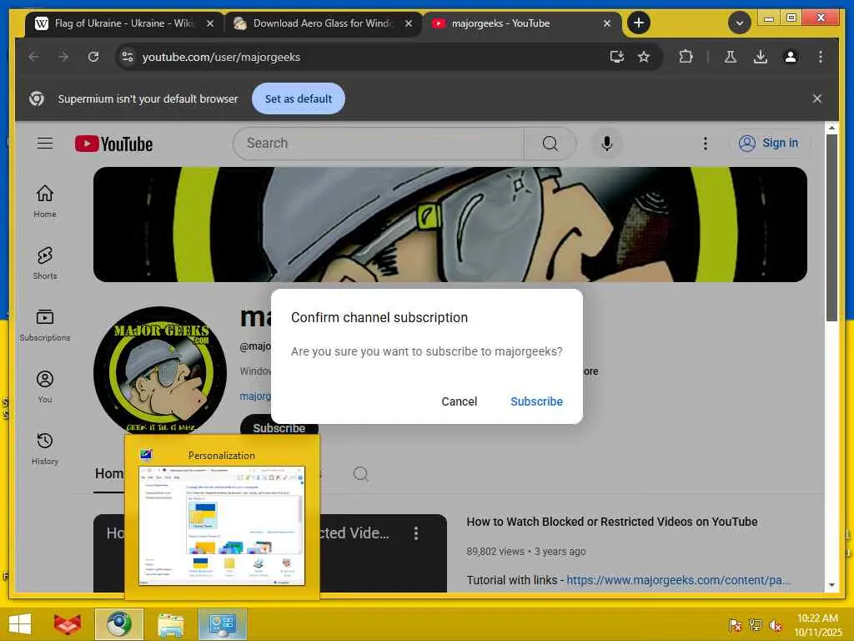This screenshot has width=854, height=641.
Task: Open How to Watch Blocked Videos title
Action: coord(611,522)
